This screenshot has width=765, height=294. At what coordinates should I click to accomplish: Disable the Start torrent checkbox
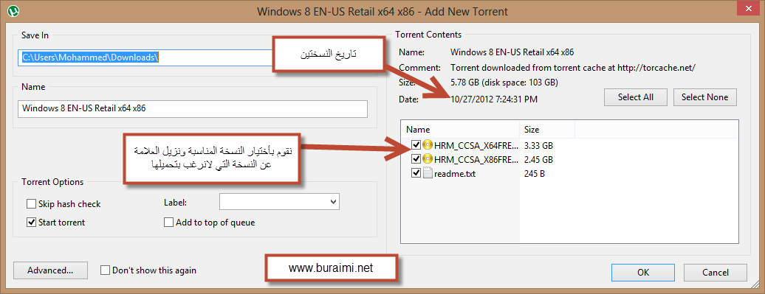[31, 223]
